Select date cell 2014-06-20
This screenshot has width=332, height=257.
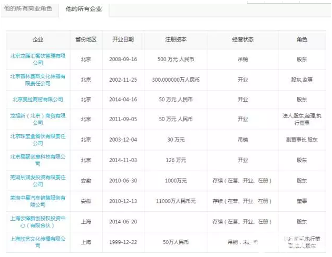click(123, 222)
